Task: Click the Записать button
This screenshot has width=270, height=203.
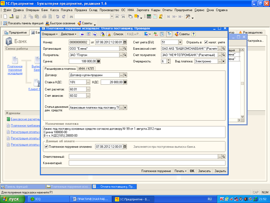Action: (204, 171)
